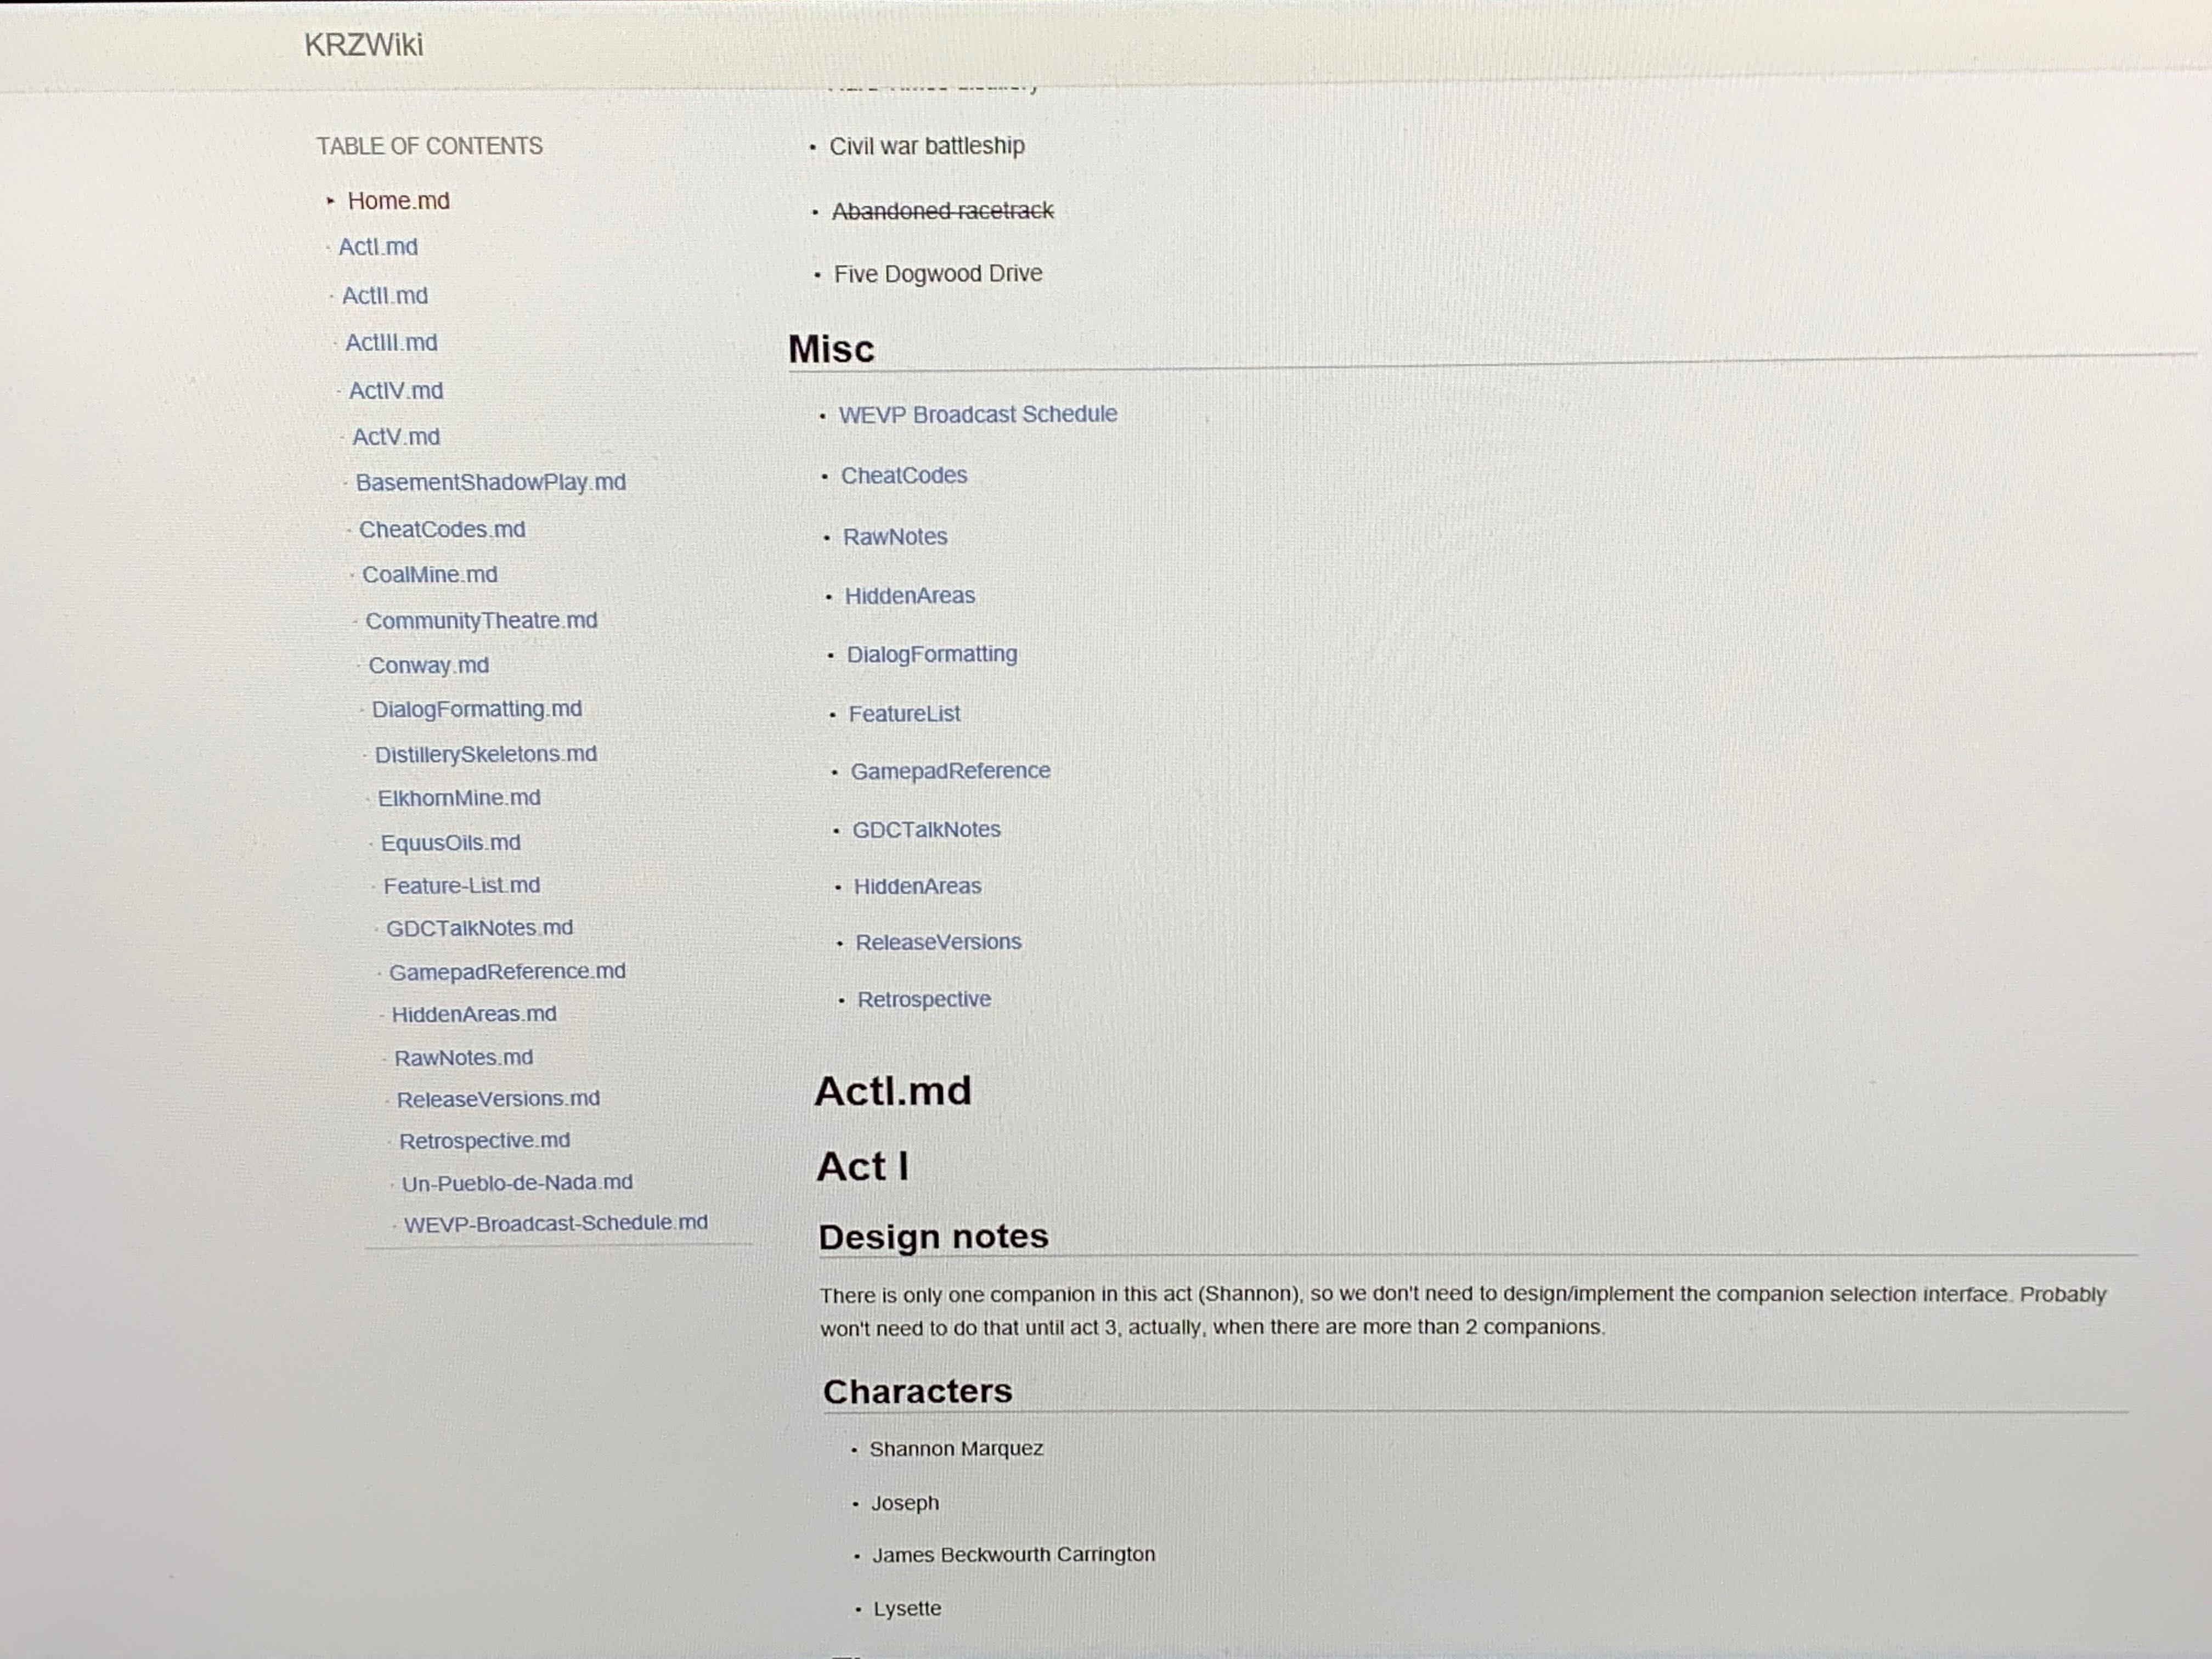Open EquusOils.md sidebar entry

450,843
